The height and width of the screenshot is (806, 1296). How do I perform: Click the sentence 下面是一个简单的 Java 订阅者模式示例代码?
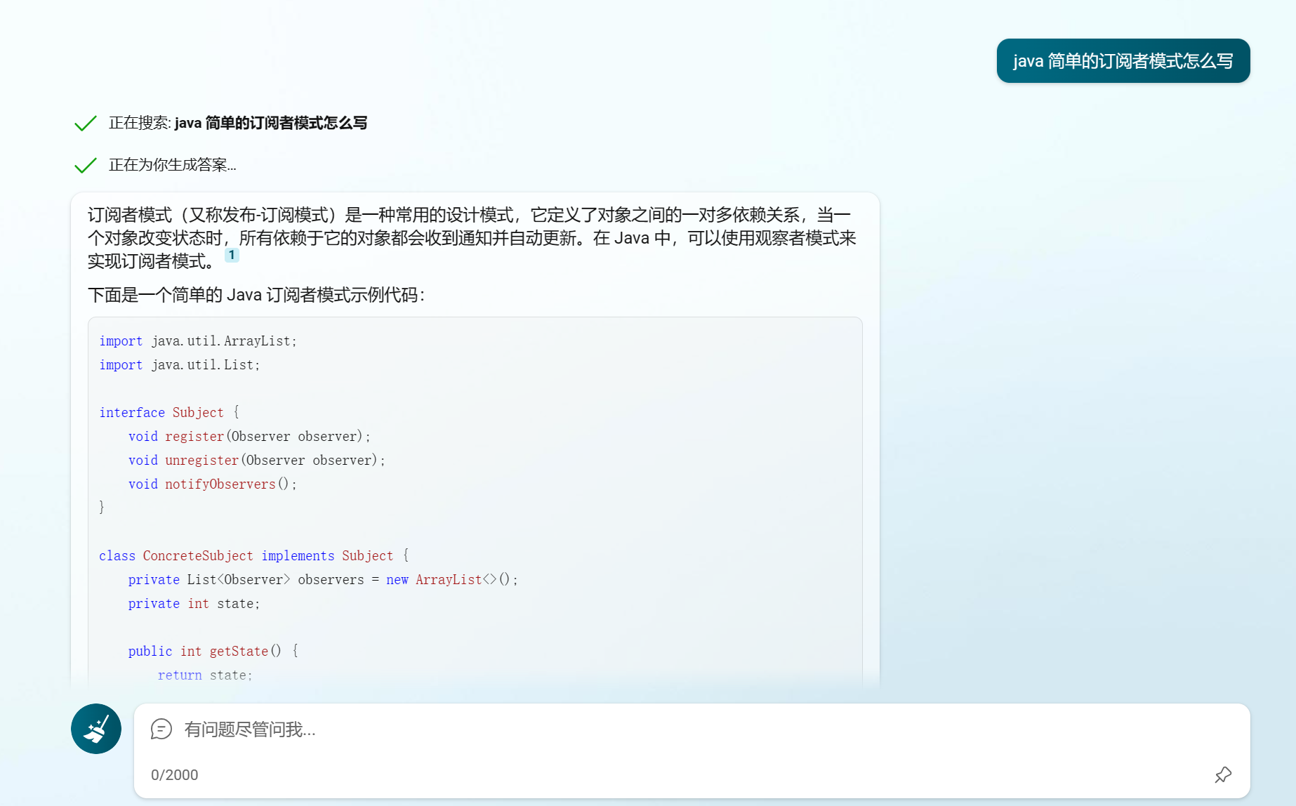[x=256, y=295]
